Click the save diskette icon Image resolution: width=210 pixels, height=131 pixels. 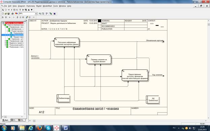tap(8, 14)
